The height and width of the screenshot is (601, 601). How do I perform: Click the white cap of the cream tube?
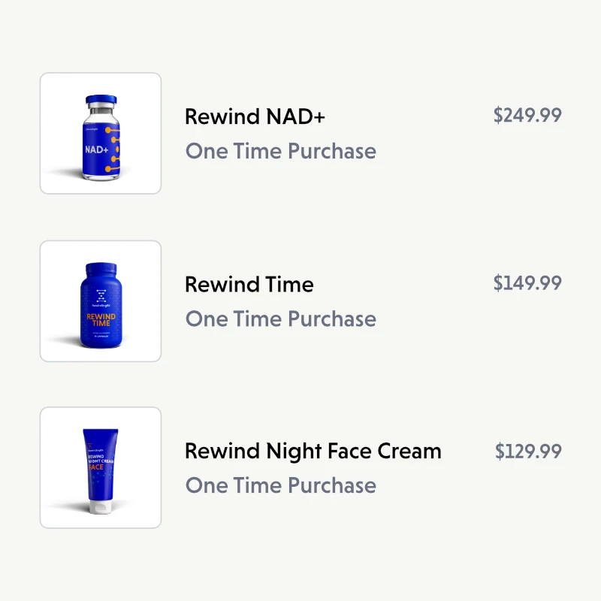[98, 508]
